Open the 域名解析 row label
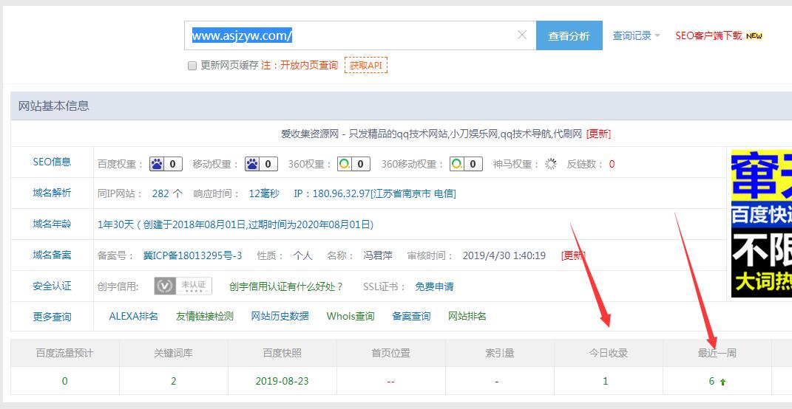 point(52,193)
